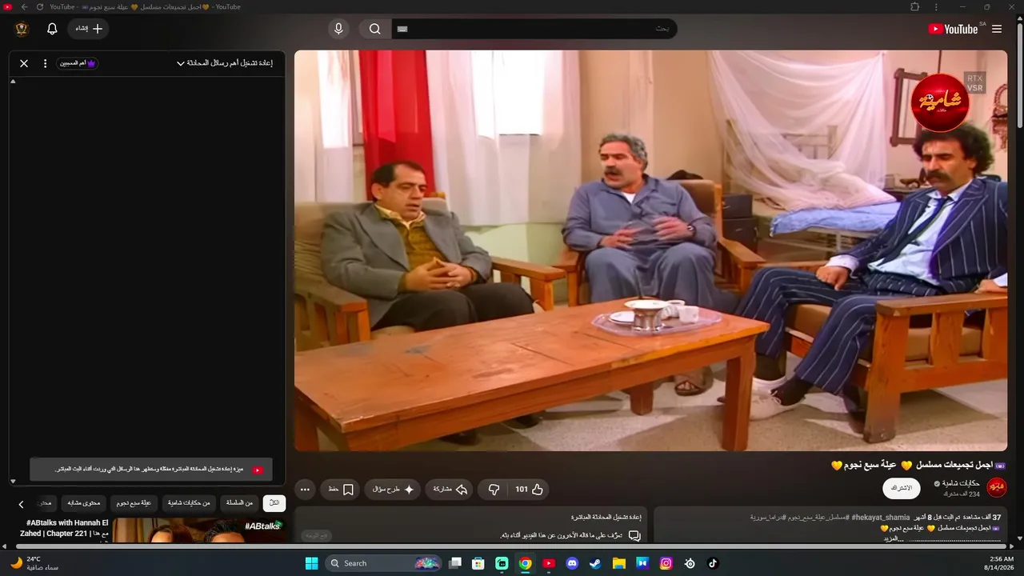
Task: Close the live chat replay panel
Action: 24,63
